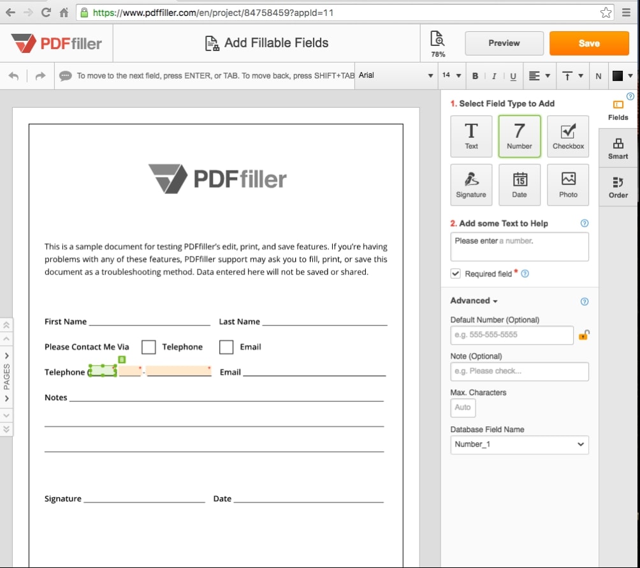Open the Database Field Name dropdown
The height and width of the screenshot is (568, 640).
[x=519, y=445]
